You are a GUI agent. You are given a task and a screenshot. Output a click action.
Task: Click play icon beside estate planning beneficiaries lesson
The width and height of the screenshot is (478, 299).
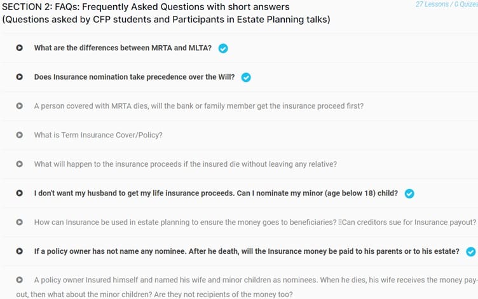coord(20,222)
